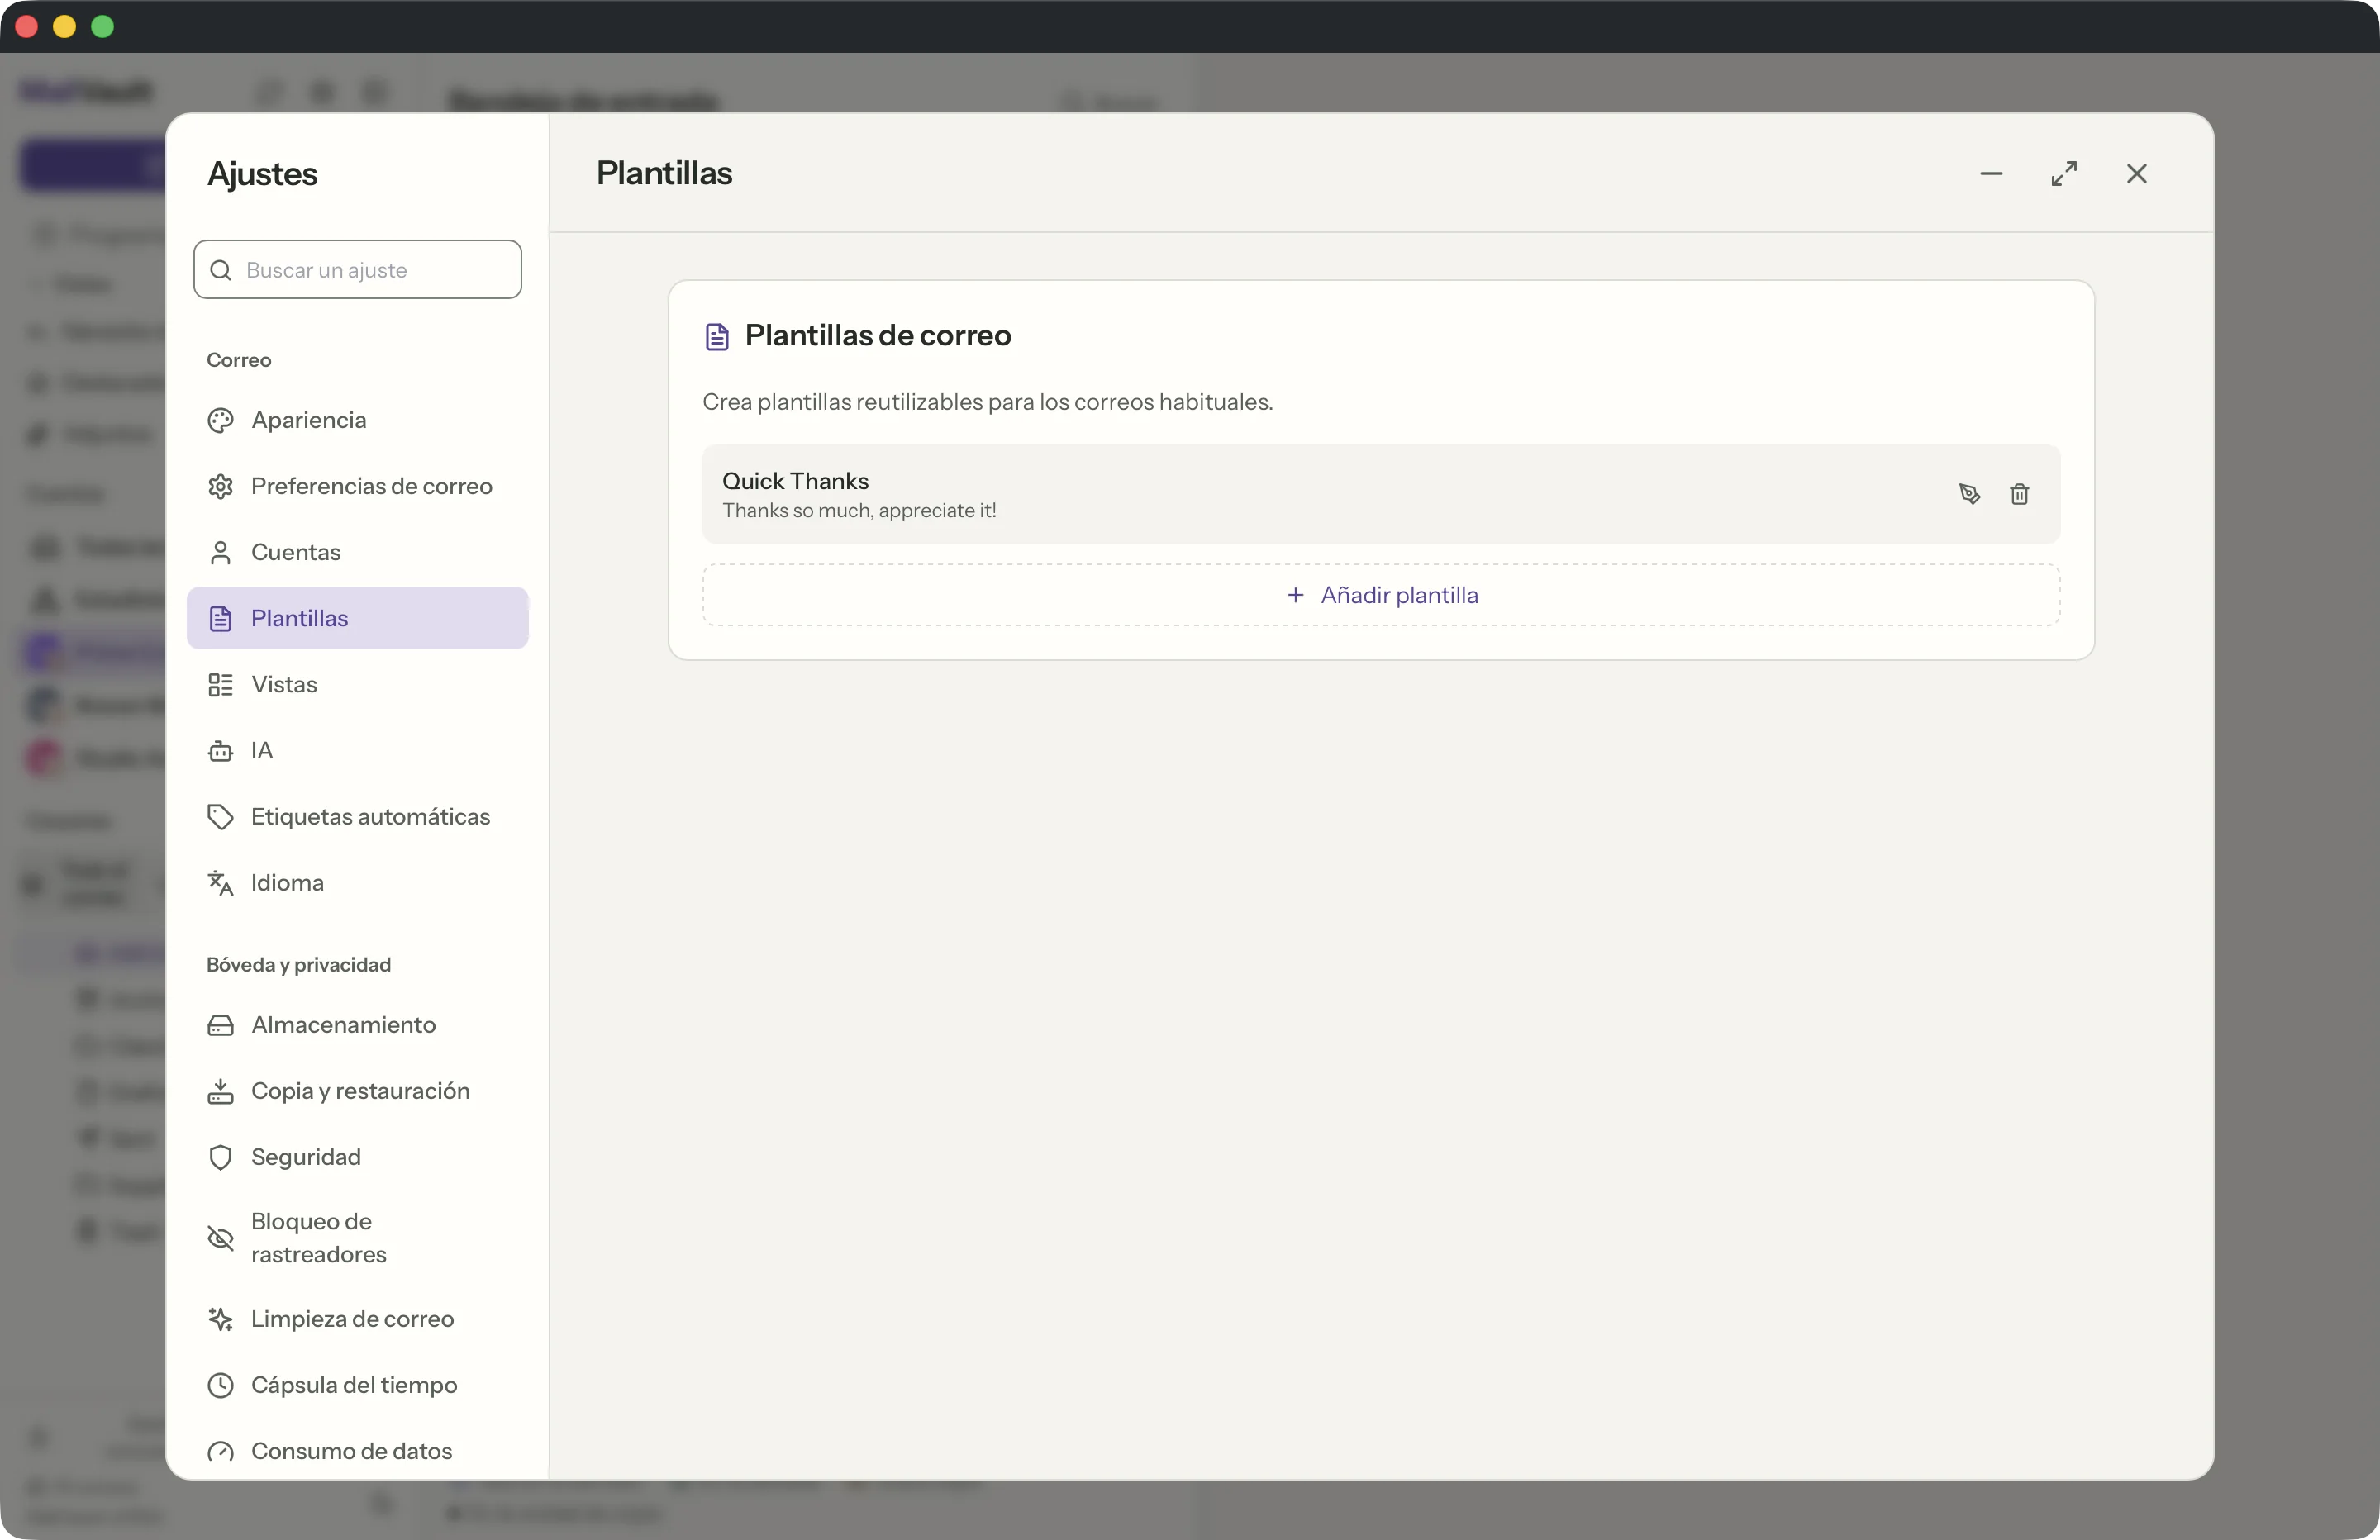Open Cápsula del tiempo settings
This screenshot has height=1540, width=2380.
(x=357, y=1384)
